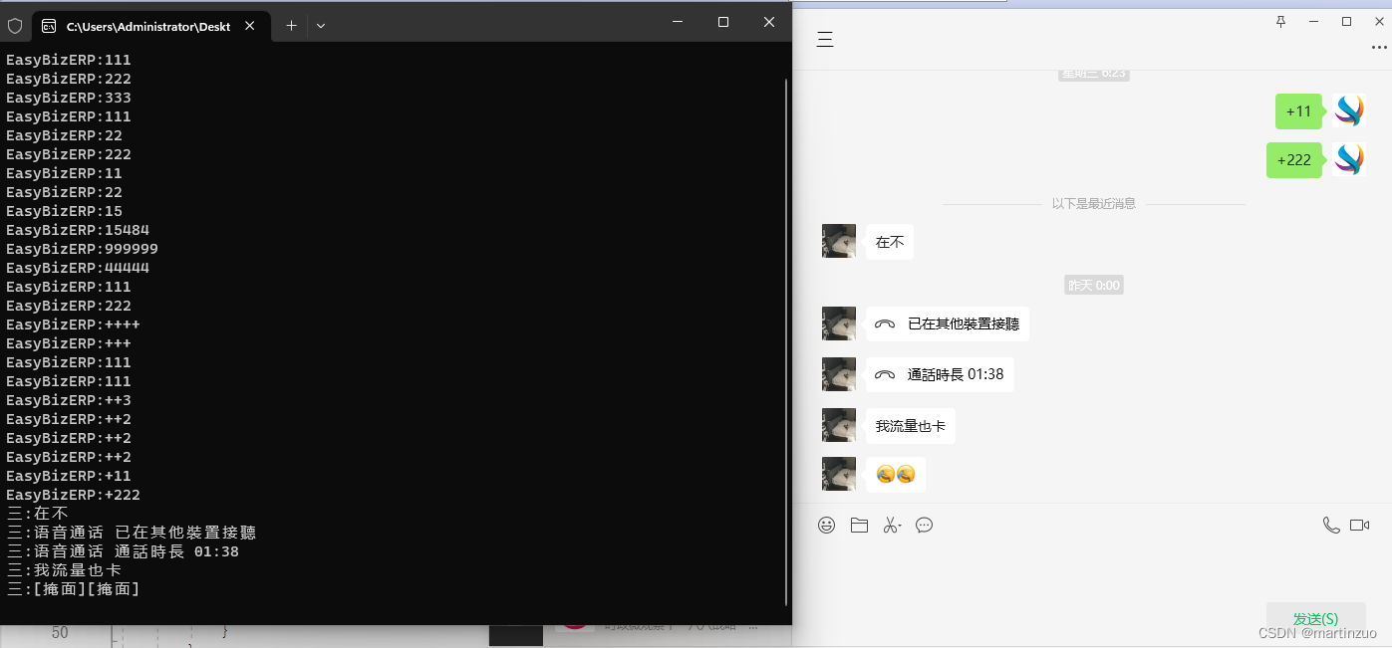Click the contact avatar beside the 在不 message
Screen dimensions: 1392x648
(x=839, y=241)
